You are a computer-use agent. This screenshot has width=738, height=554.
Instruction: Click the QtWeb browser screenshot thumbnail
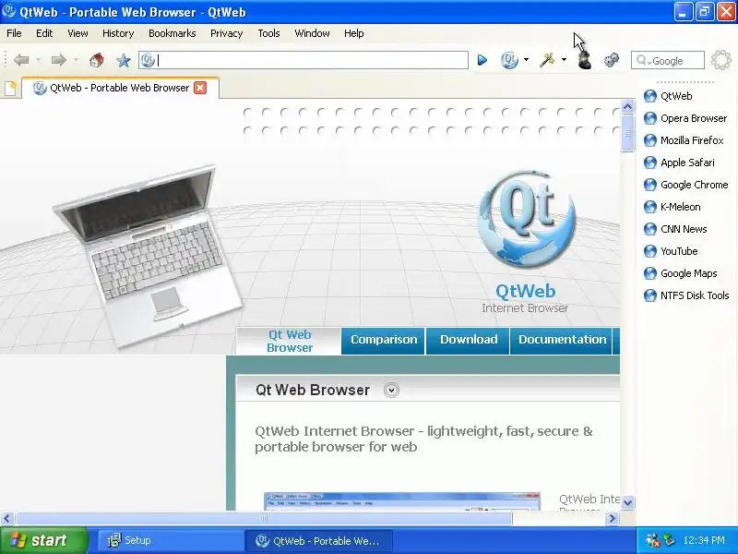click(x=401, y=501)
